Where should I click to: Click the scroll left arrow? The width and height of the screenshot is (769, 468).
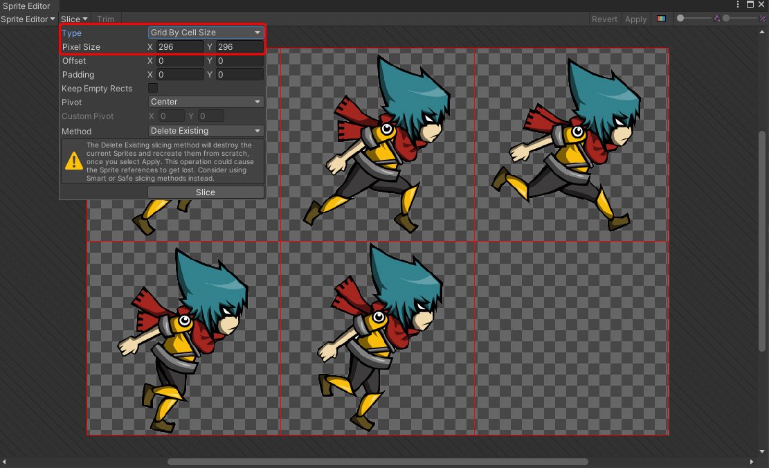4,462
